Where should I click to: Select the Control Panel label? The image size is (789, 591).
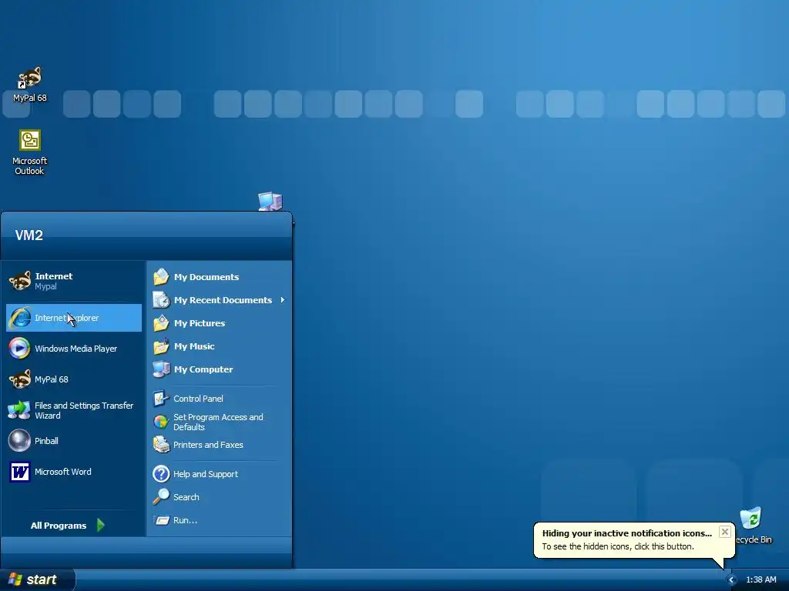[x=198, y=399]
